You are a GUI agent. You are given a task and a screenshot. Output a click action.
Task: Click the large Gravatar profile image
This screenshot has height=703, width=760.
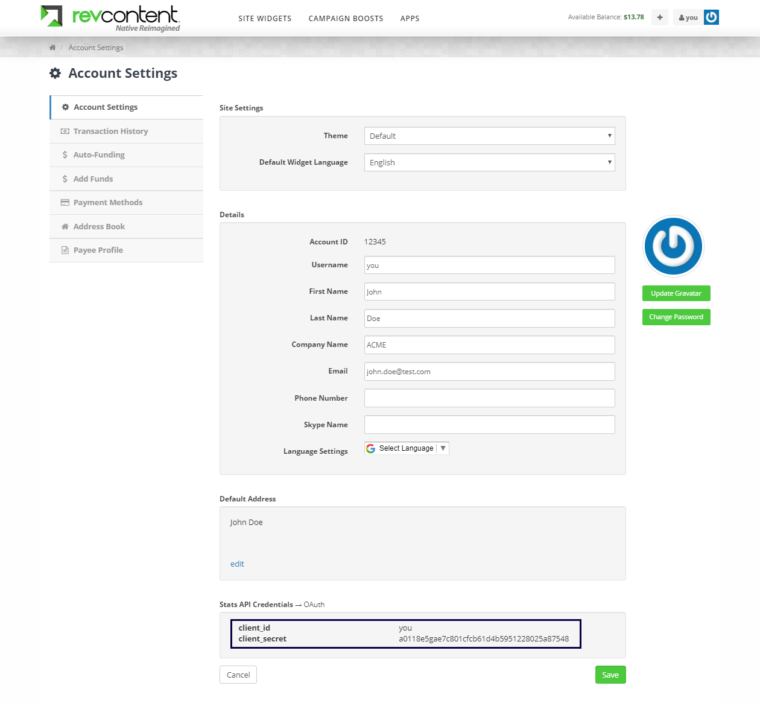pyautogui.click(x=673, y=246)
